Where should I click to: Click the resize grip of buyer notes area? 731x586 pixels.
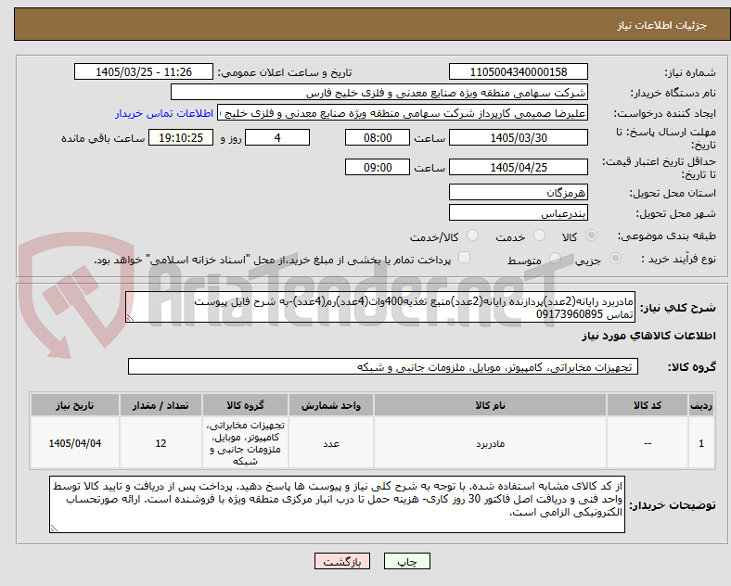click(x=54, y=529)
